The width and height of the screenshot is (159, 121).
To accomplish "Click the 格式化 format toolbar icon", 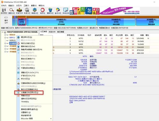I will pyautogui.click(x=42, y=11).
